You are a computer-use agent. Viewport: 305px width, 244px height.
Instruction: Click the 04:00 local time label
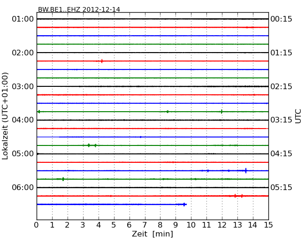[23, 120]
